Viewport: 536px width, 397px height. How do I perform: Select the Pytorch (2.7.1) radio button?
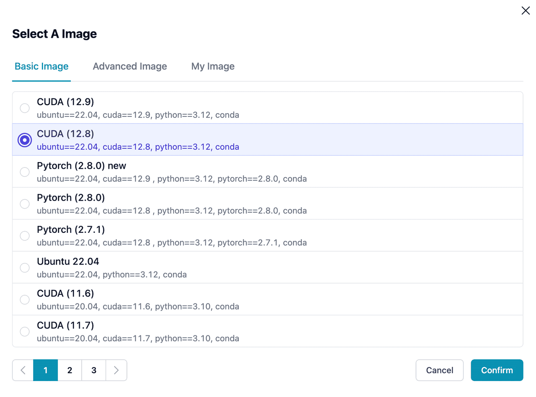(x=25, y=236)
